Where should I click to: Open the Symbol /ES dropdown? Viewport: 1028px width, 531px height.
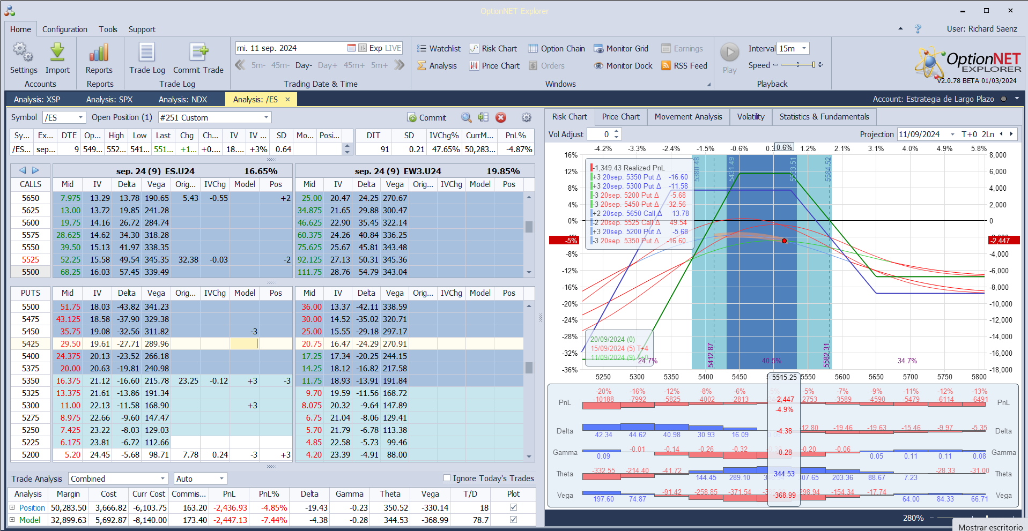pos(81,117)
